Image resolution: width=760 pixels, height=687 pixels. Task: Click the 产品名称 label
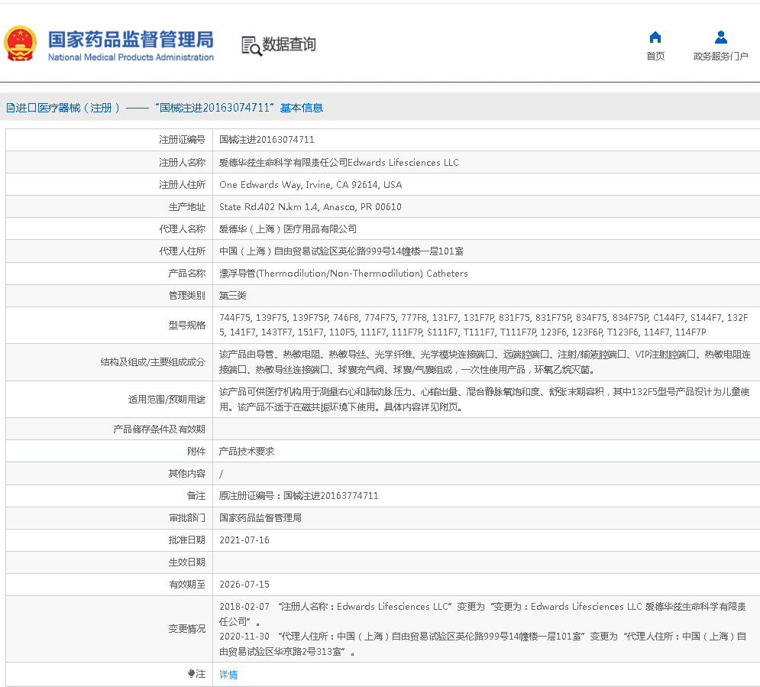pyautogui.click(x=187, y=274)
